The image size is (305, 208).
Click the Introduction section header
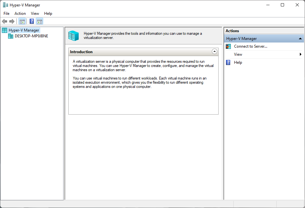pos(143,52)
